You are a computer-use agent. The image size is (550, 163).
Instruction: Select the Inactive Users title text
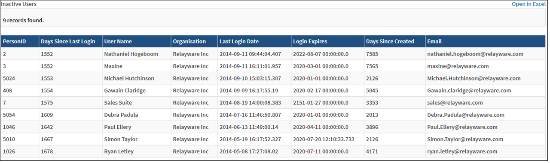[18, 4]
